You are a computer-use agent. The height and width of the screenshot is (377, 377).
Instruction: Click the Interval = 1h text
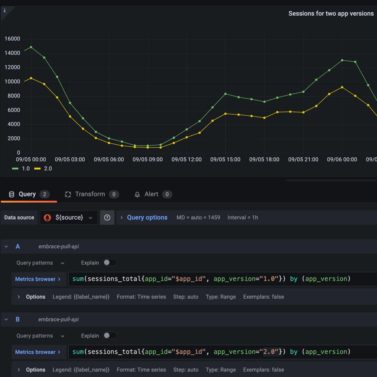[x=243, y=218]
